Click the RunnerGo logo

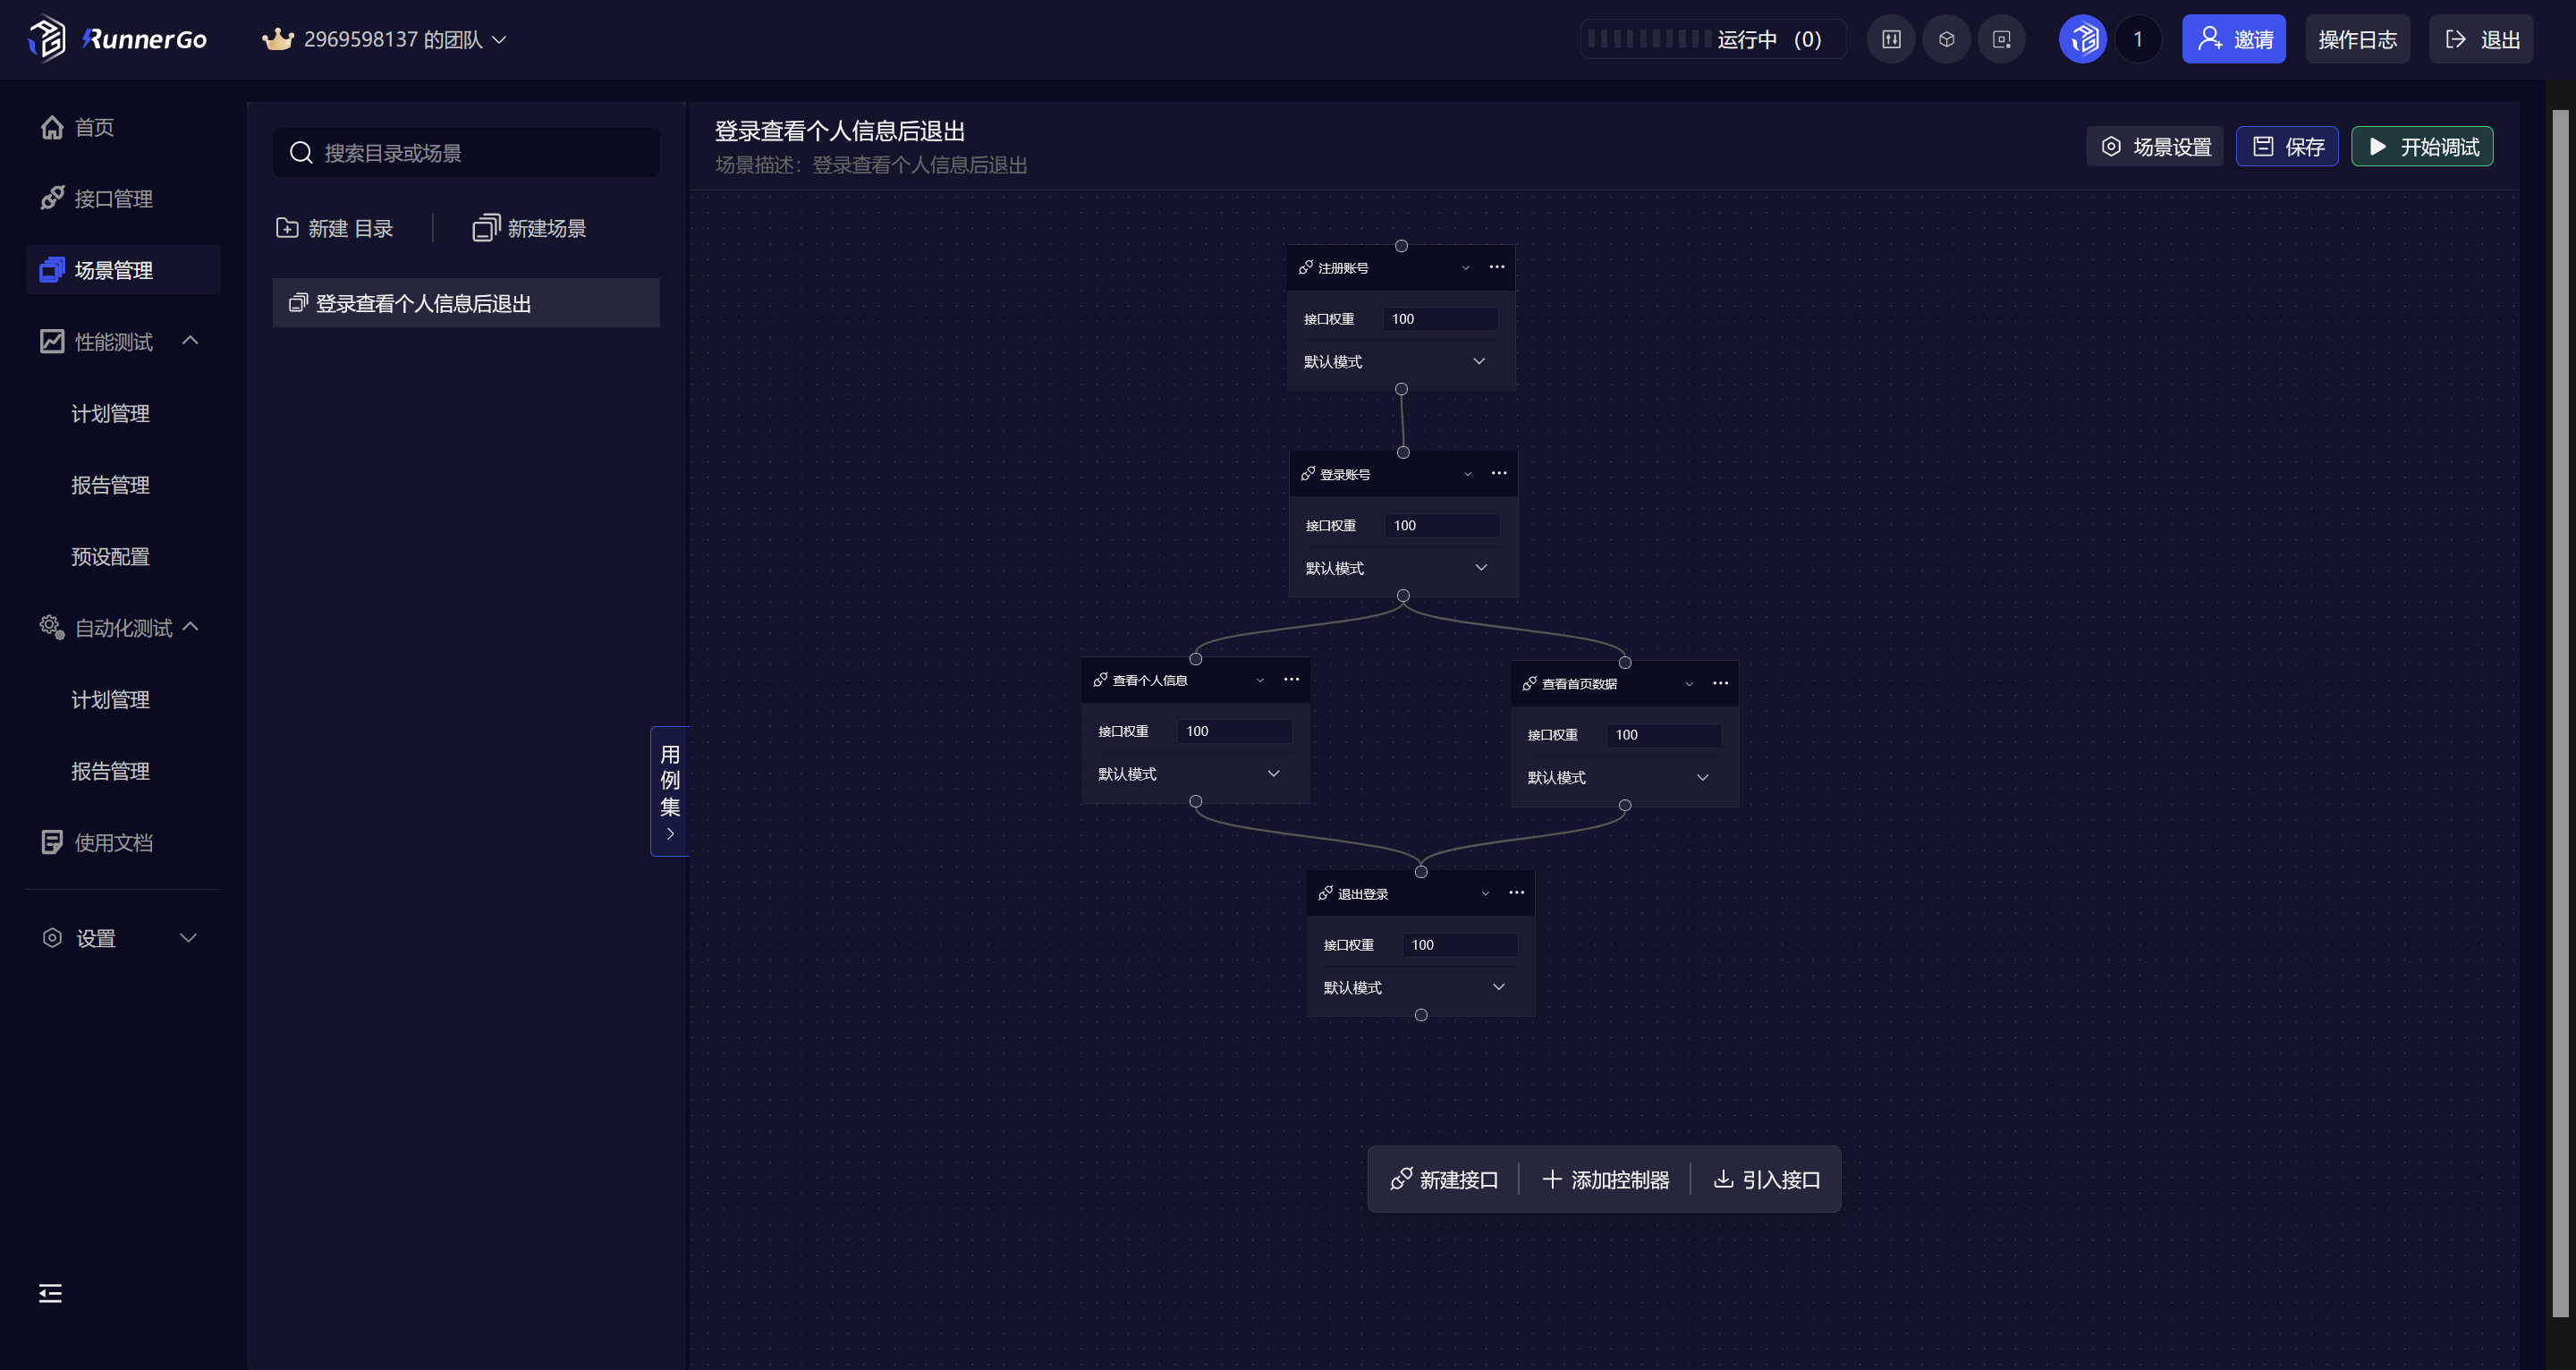pyautogui.click(x=117, y=39)
